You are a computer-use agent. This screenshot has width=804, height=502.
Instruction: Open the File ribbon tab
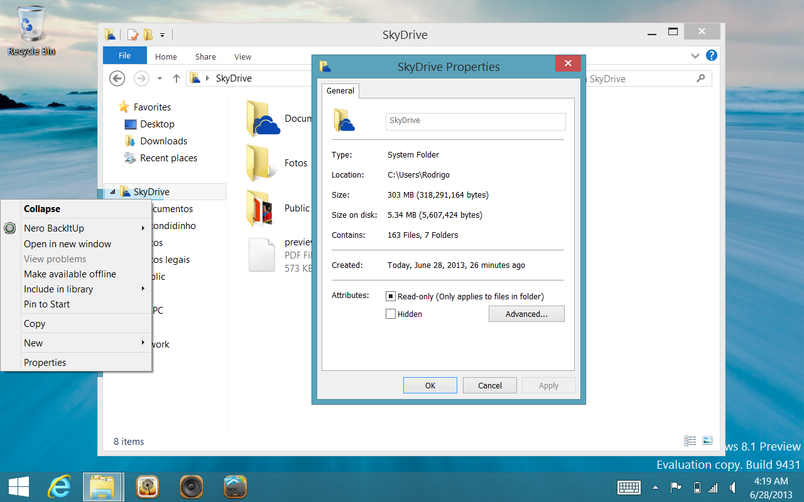pyautogui.click(x=125, y=55)
